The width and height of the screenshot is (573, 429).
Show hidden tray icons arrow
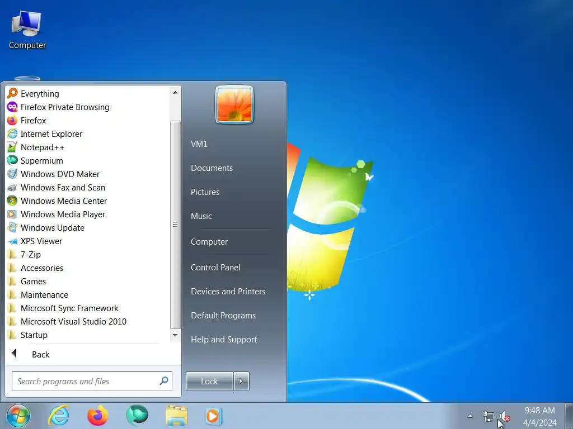[470, 416]
